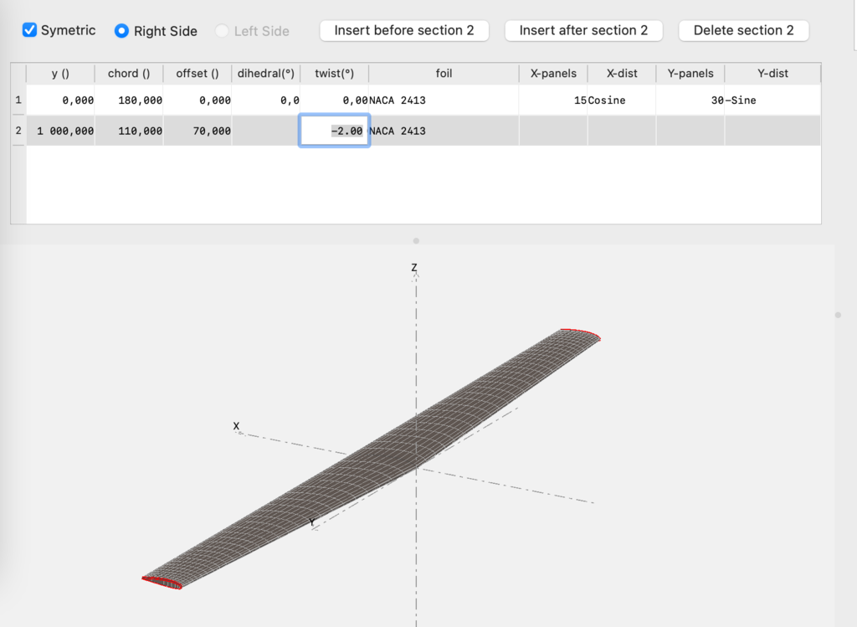Click the dihedral column header
The image size is (857, 627).
[x=265, y=74]
